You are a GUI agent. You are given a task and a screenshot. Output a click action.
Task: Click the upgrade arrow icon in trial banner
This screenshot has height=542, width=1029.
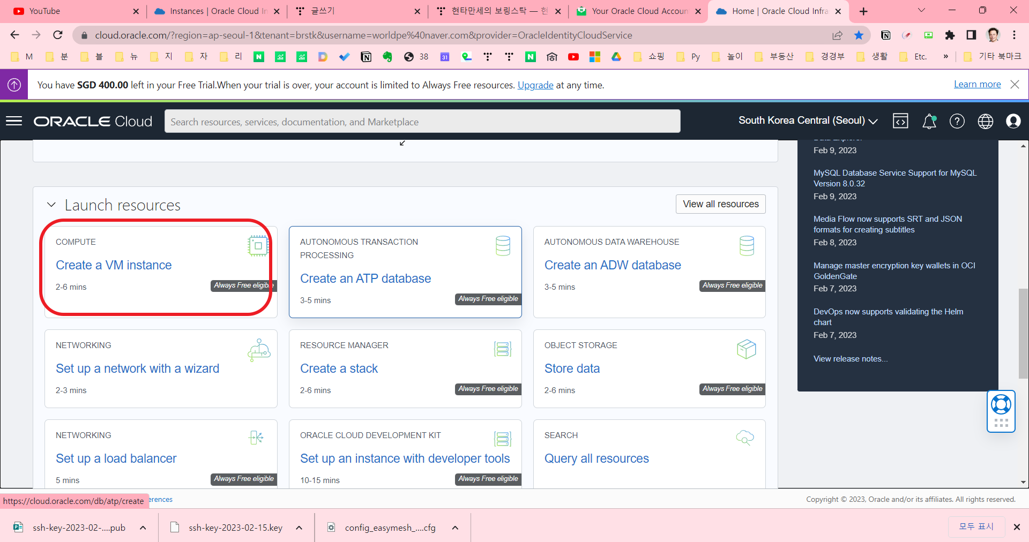click(14, 85)
